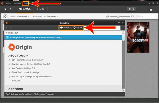The height and width of the screenshot is (103, 159).
Task: Open the Help menu
Action: [25, 3]
